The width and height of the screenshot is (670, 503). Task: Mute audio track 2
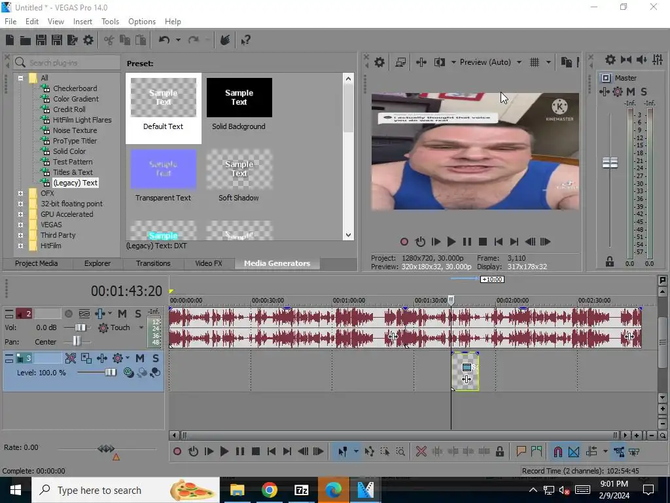122,314
